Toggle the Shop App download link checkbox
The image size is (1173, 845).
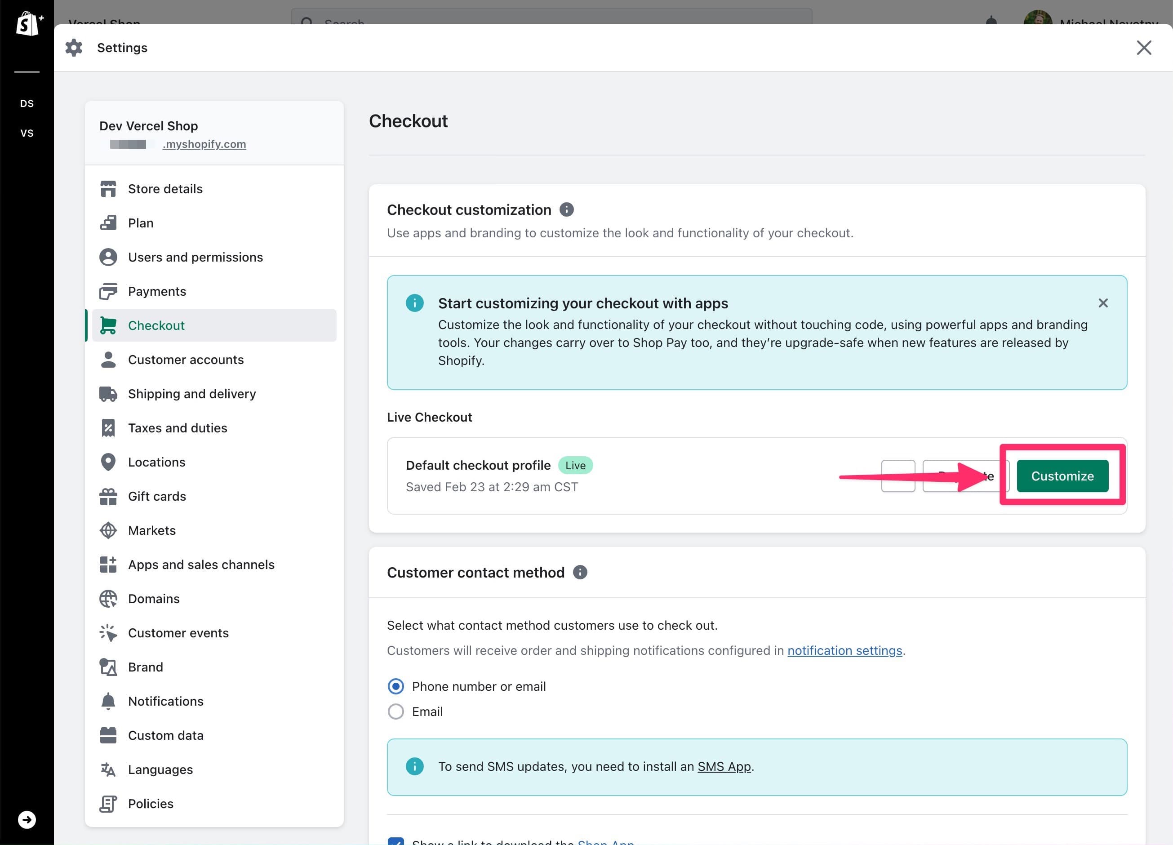coord(396,840)
